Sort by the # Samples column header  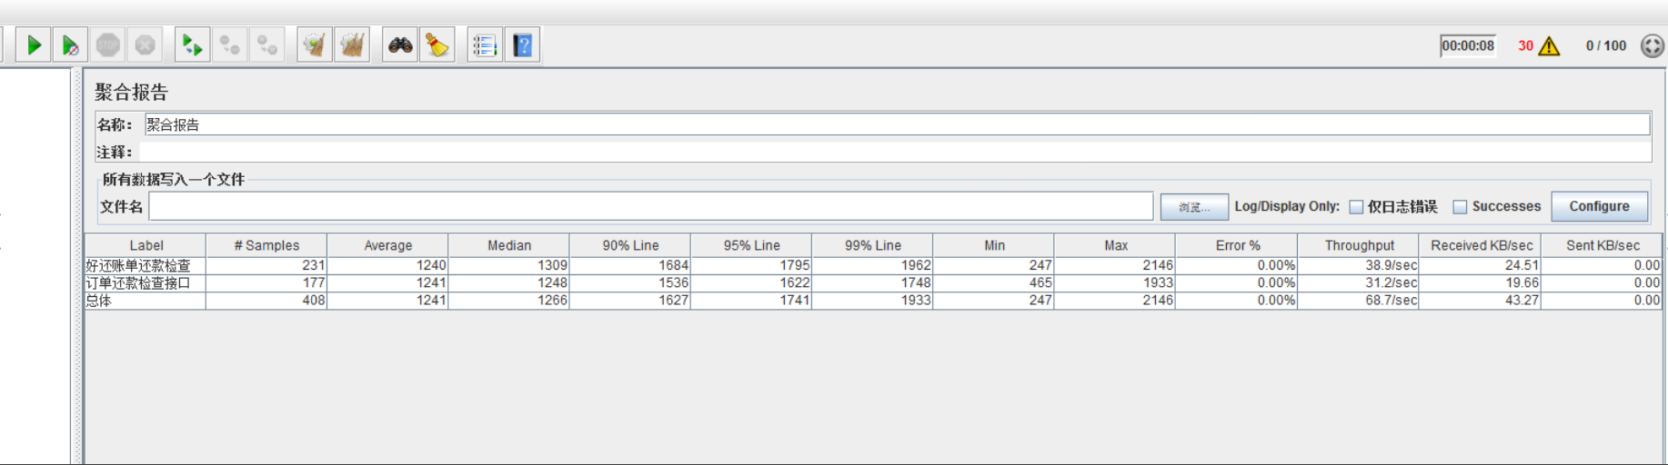coord(266,245)
